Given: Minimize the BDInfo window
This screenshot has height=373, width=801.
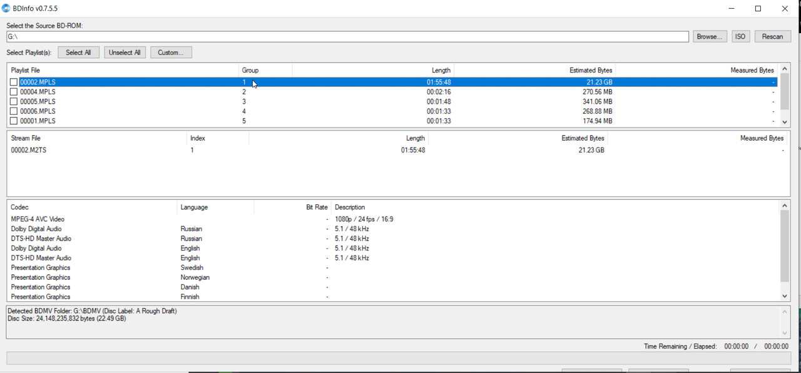Looking at the screenshot, I should [731, 9].
